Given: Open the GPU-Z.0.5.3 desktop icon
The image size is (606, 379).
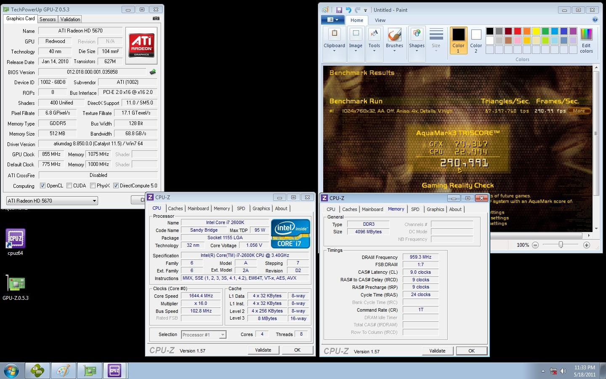Looking at the screenshot, I should 15,288.
